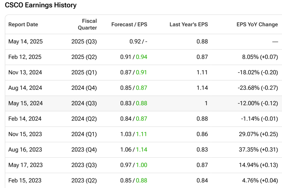Viewport: 282px width, 188px height.
Task: Click the 2025 (Q1) fiscal quarter cell
Action: click(x=84, y=72)
